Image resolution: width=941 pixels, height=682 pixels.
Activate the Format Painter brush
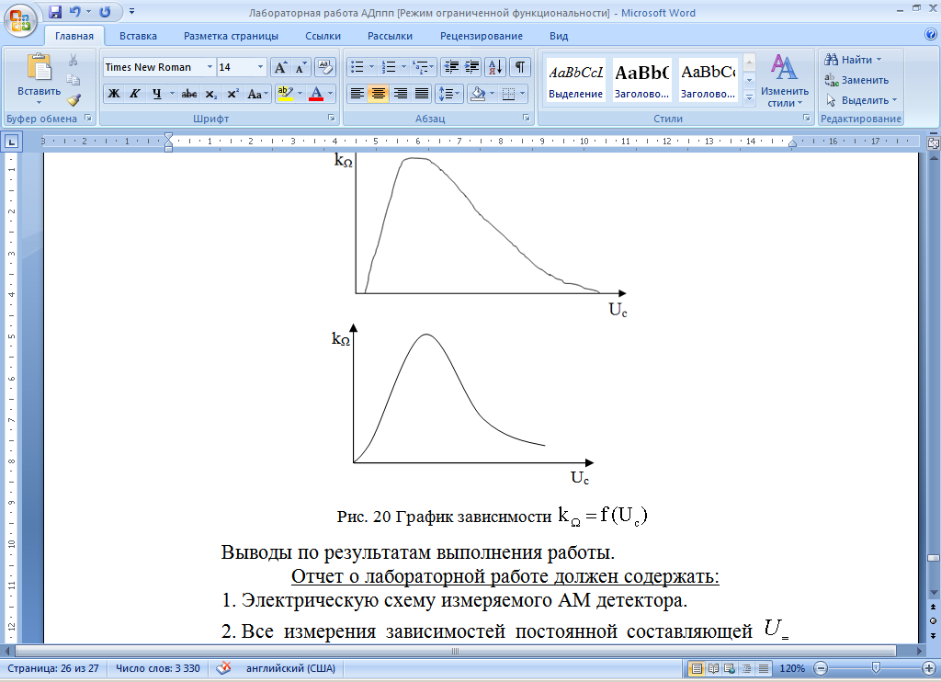(x=74, y=99)
